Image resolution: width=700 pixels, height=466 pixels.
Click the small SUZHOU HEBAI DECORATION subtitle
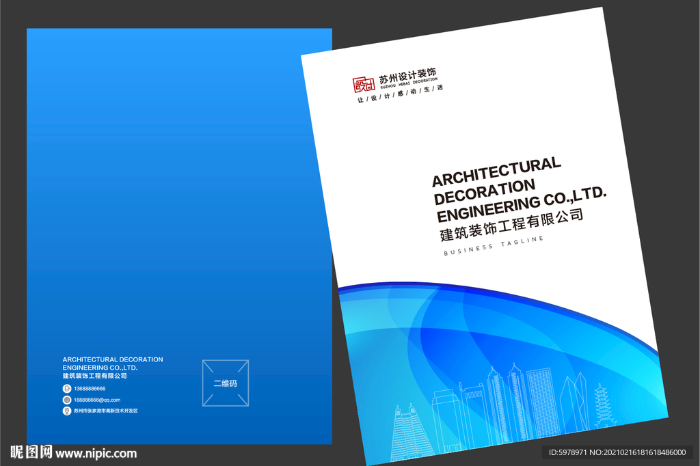[409, 83]
